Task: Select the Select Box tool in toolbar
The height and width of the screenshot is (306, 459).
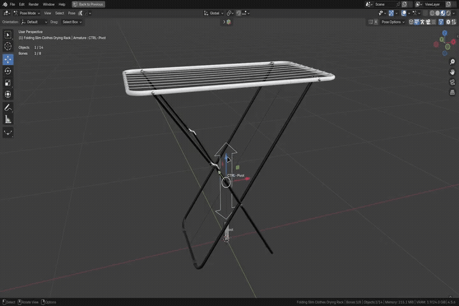Action: click(x=8, y=35)
